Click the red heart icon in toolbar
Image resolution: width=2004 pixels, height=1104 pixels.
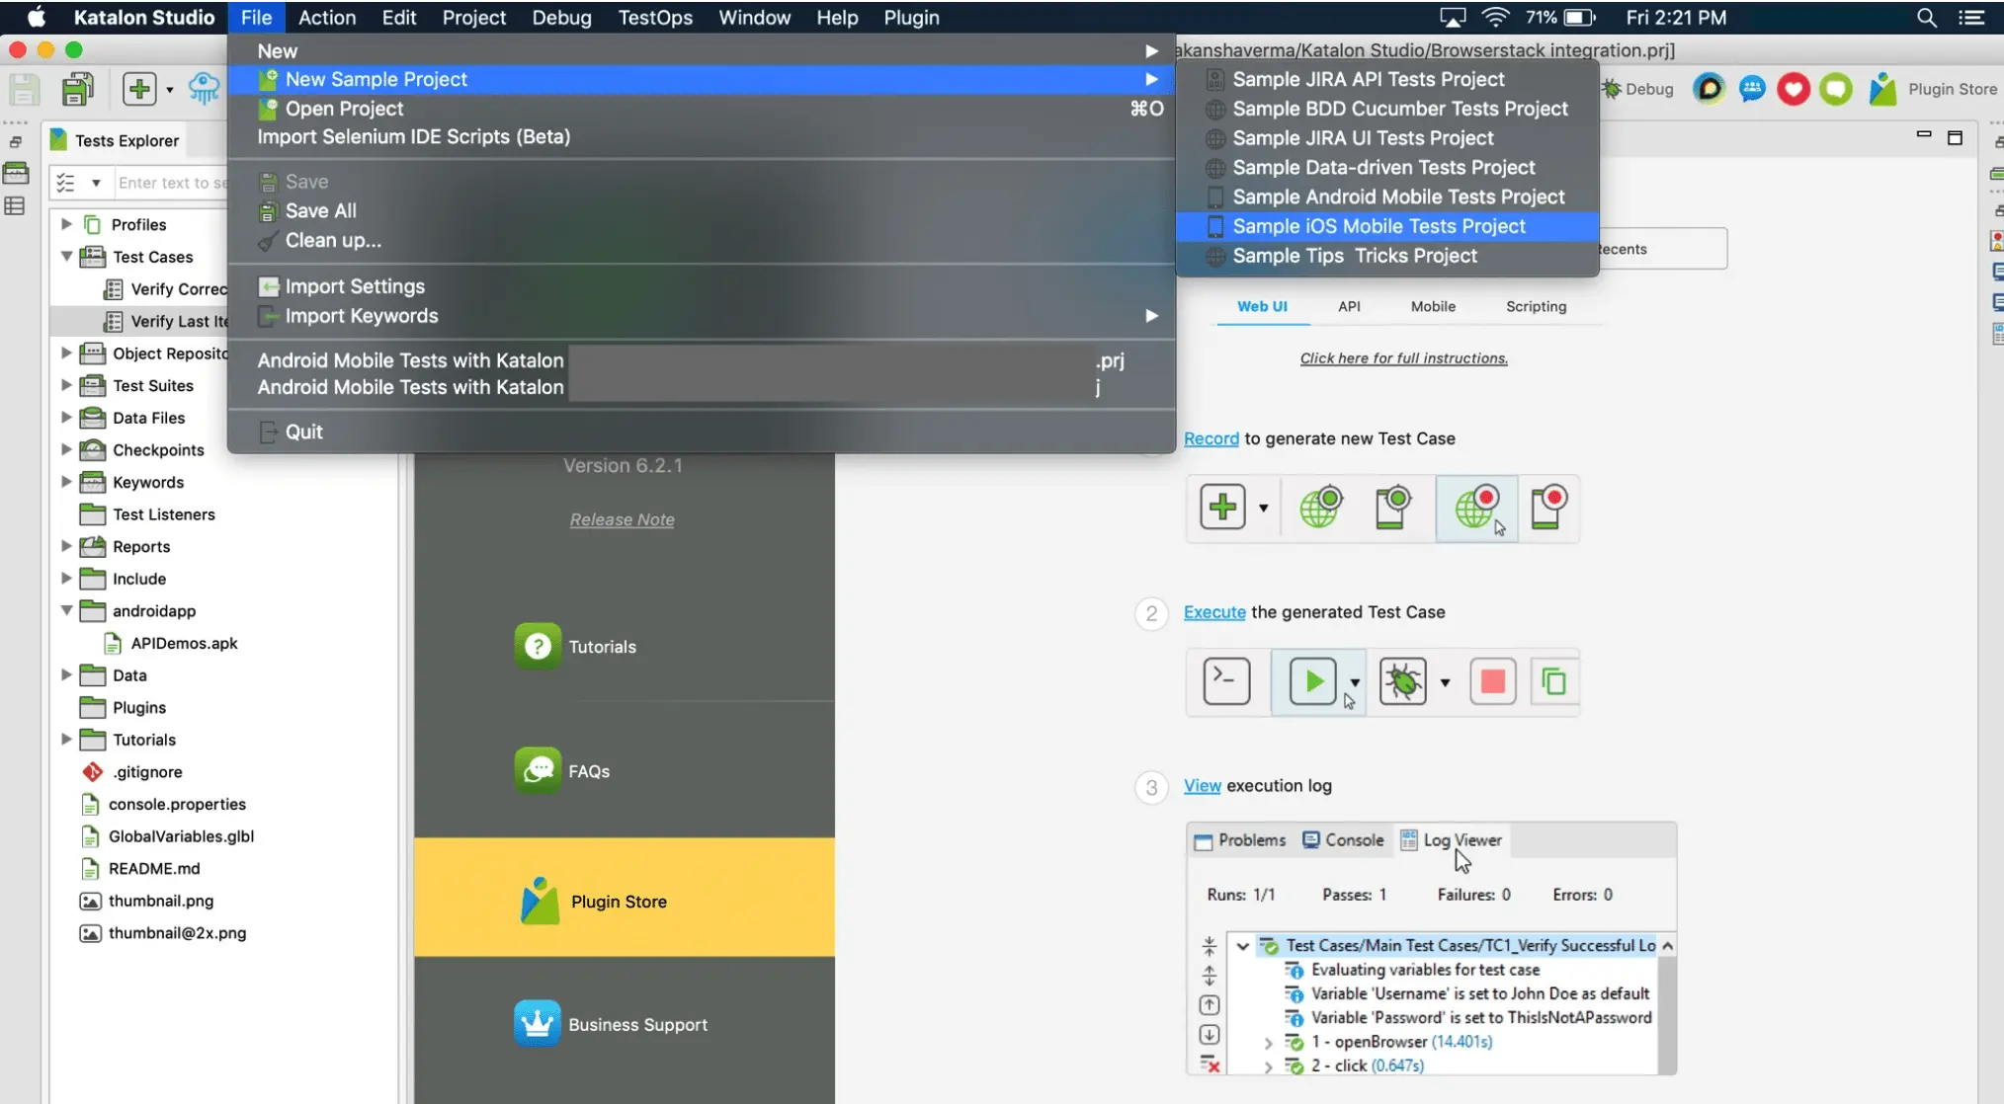click(x=1793, y=89)
